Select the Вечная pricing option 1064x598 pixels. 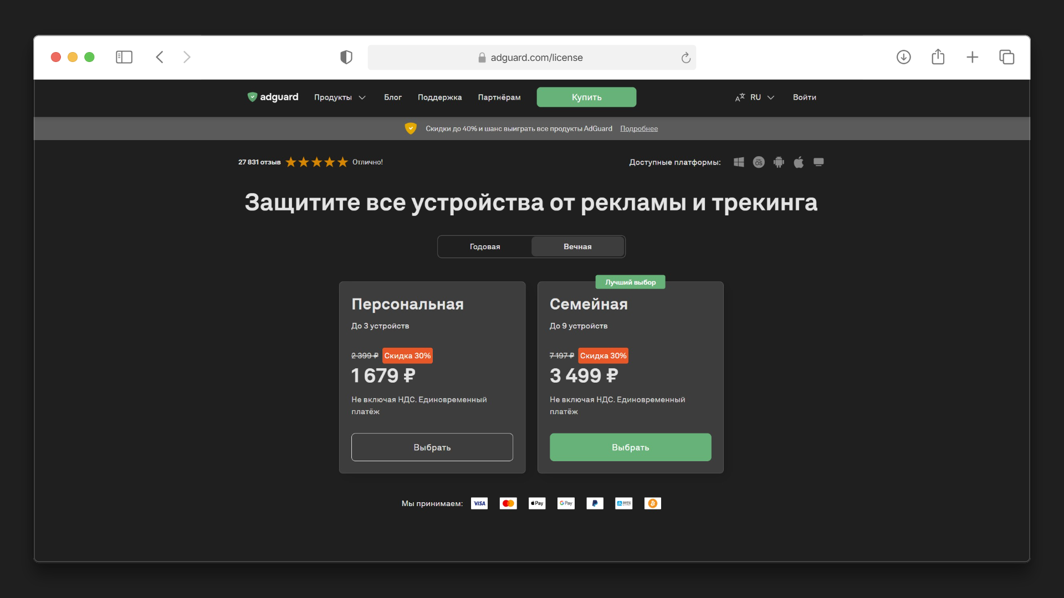577,246
